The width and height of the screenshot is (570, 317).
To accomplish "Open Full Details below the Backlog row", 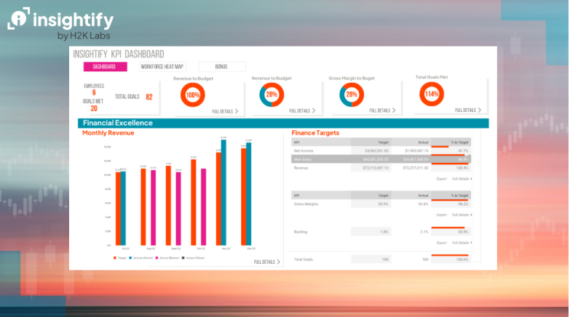I will click(462, 243).
